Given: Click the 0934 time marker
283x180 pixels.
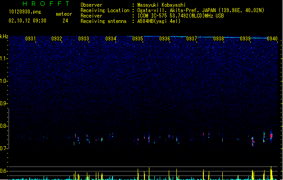Looking at the screenshot, I should (111, 39).
